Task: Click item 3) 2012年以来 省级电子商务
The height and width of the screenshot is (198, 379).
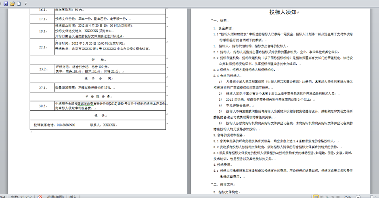Action: coord(267,99)
